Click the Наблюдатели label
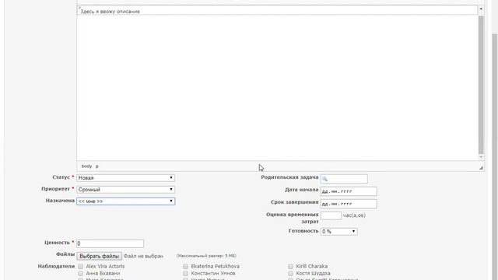Screen dimensions: 498x280 (x=56, y=266)
